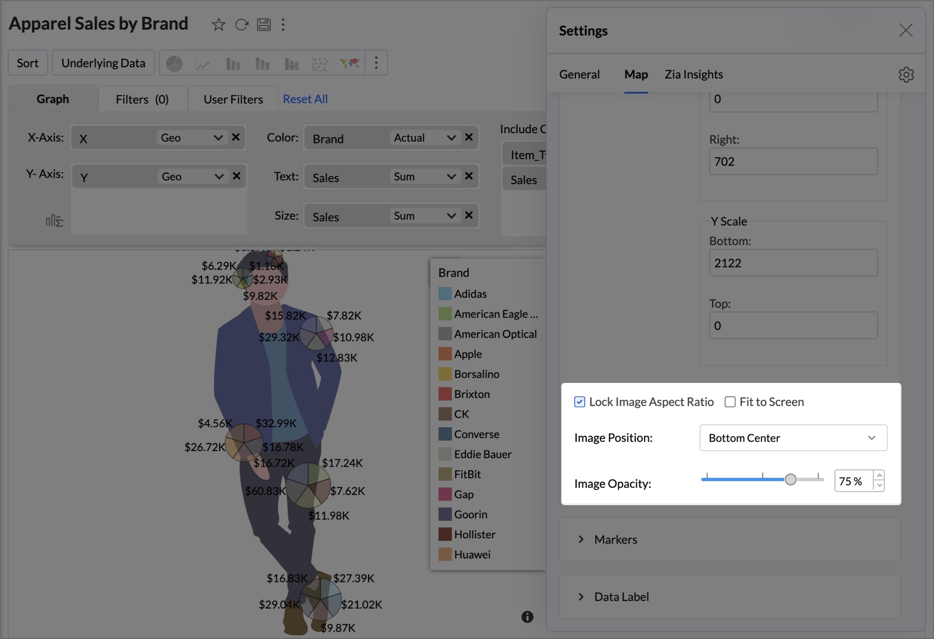Open the settings gear icon in panel

pos(906,74)
